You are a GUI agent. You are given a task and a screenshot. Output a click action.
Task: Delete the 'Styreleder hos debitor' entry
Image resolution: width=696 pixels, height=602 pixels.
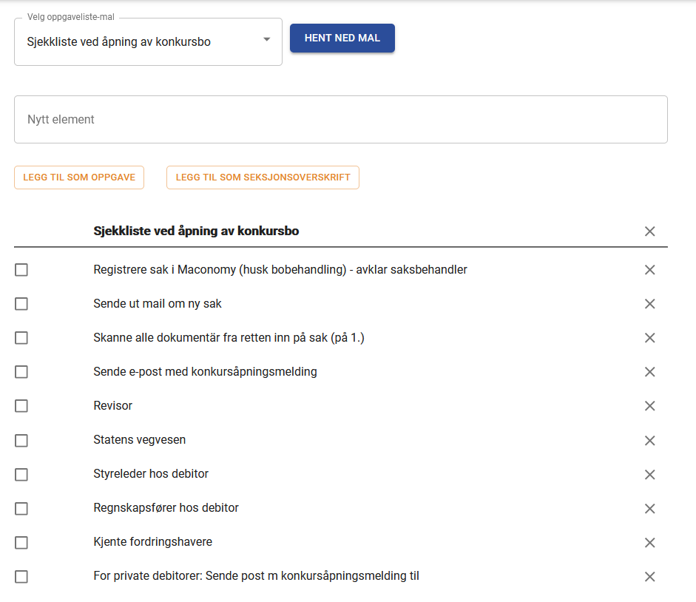pyautogui.click(x=649, y=474)
